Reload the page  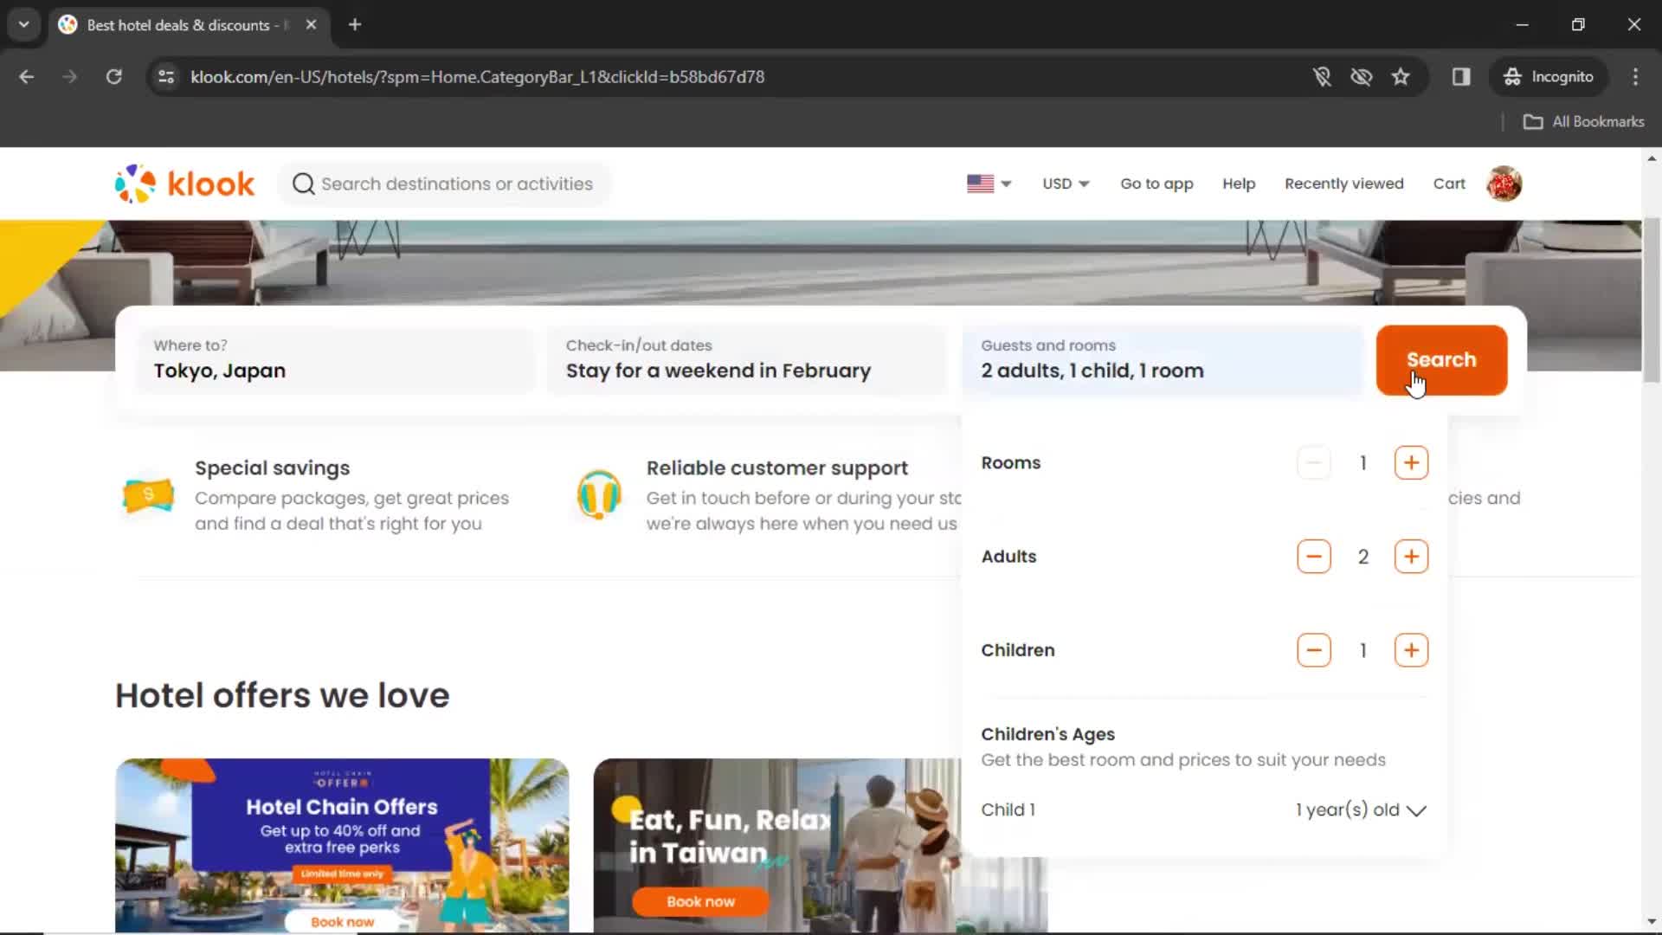113,76
